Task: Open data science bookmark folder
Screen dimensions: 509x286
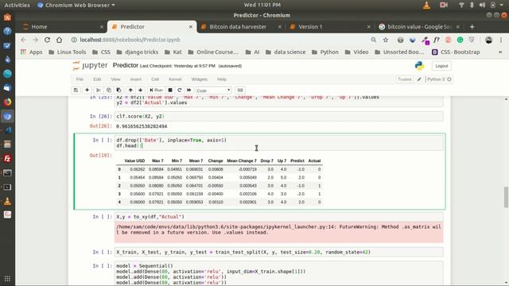Action: point(286,52)
